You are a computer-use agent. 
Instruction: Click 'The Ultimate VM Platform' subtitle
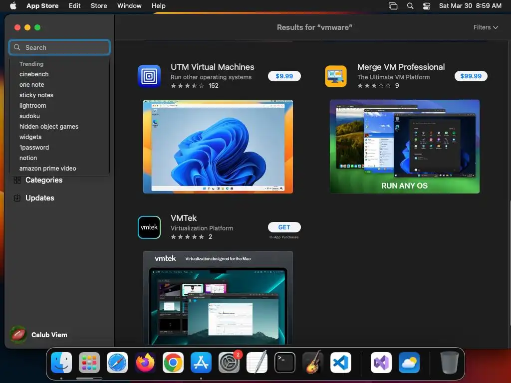(393, 77)
